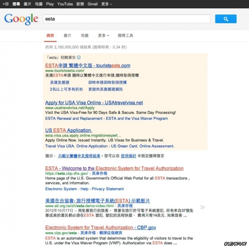Viewport: 249px width, 247px height.
Task: Select the 網頁 results tab
Action: coord(50,36)
